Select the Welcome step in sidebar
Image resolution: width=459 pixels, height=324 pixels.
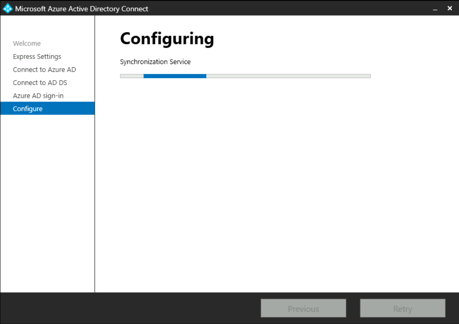click(x=27, y=43)
